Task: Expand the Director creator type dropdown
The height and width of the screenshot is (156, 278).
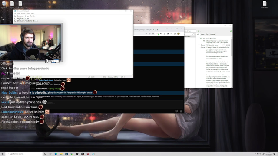Action: tap(199, 45)
